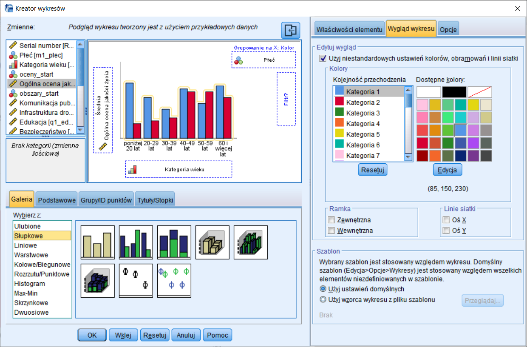This screenshot has height=347, width=527.
Task: Choose the transparent no-color swatch
Action: click(x=480, y=92)
